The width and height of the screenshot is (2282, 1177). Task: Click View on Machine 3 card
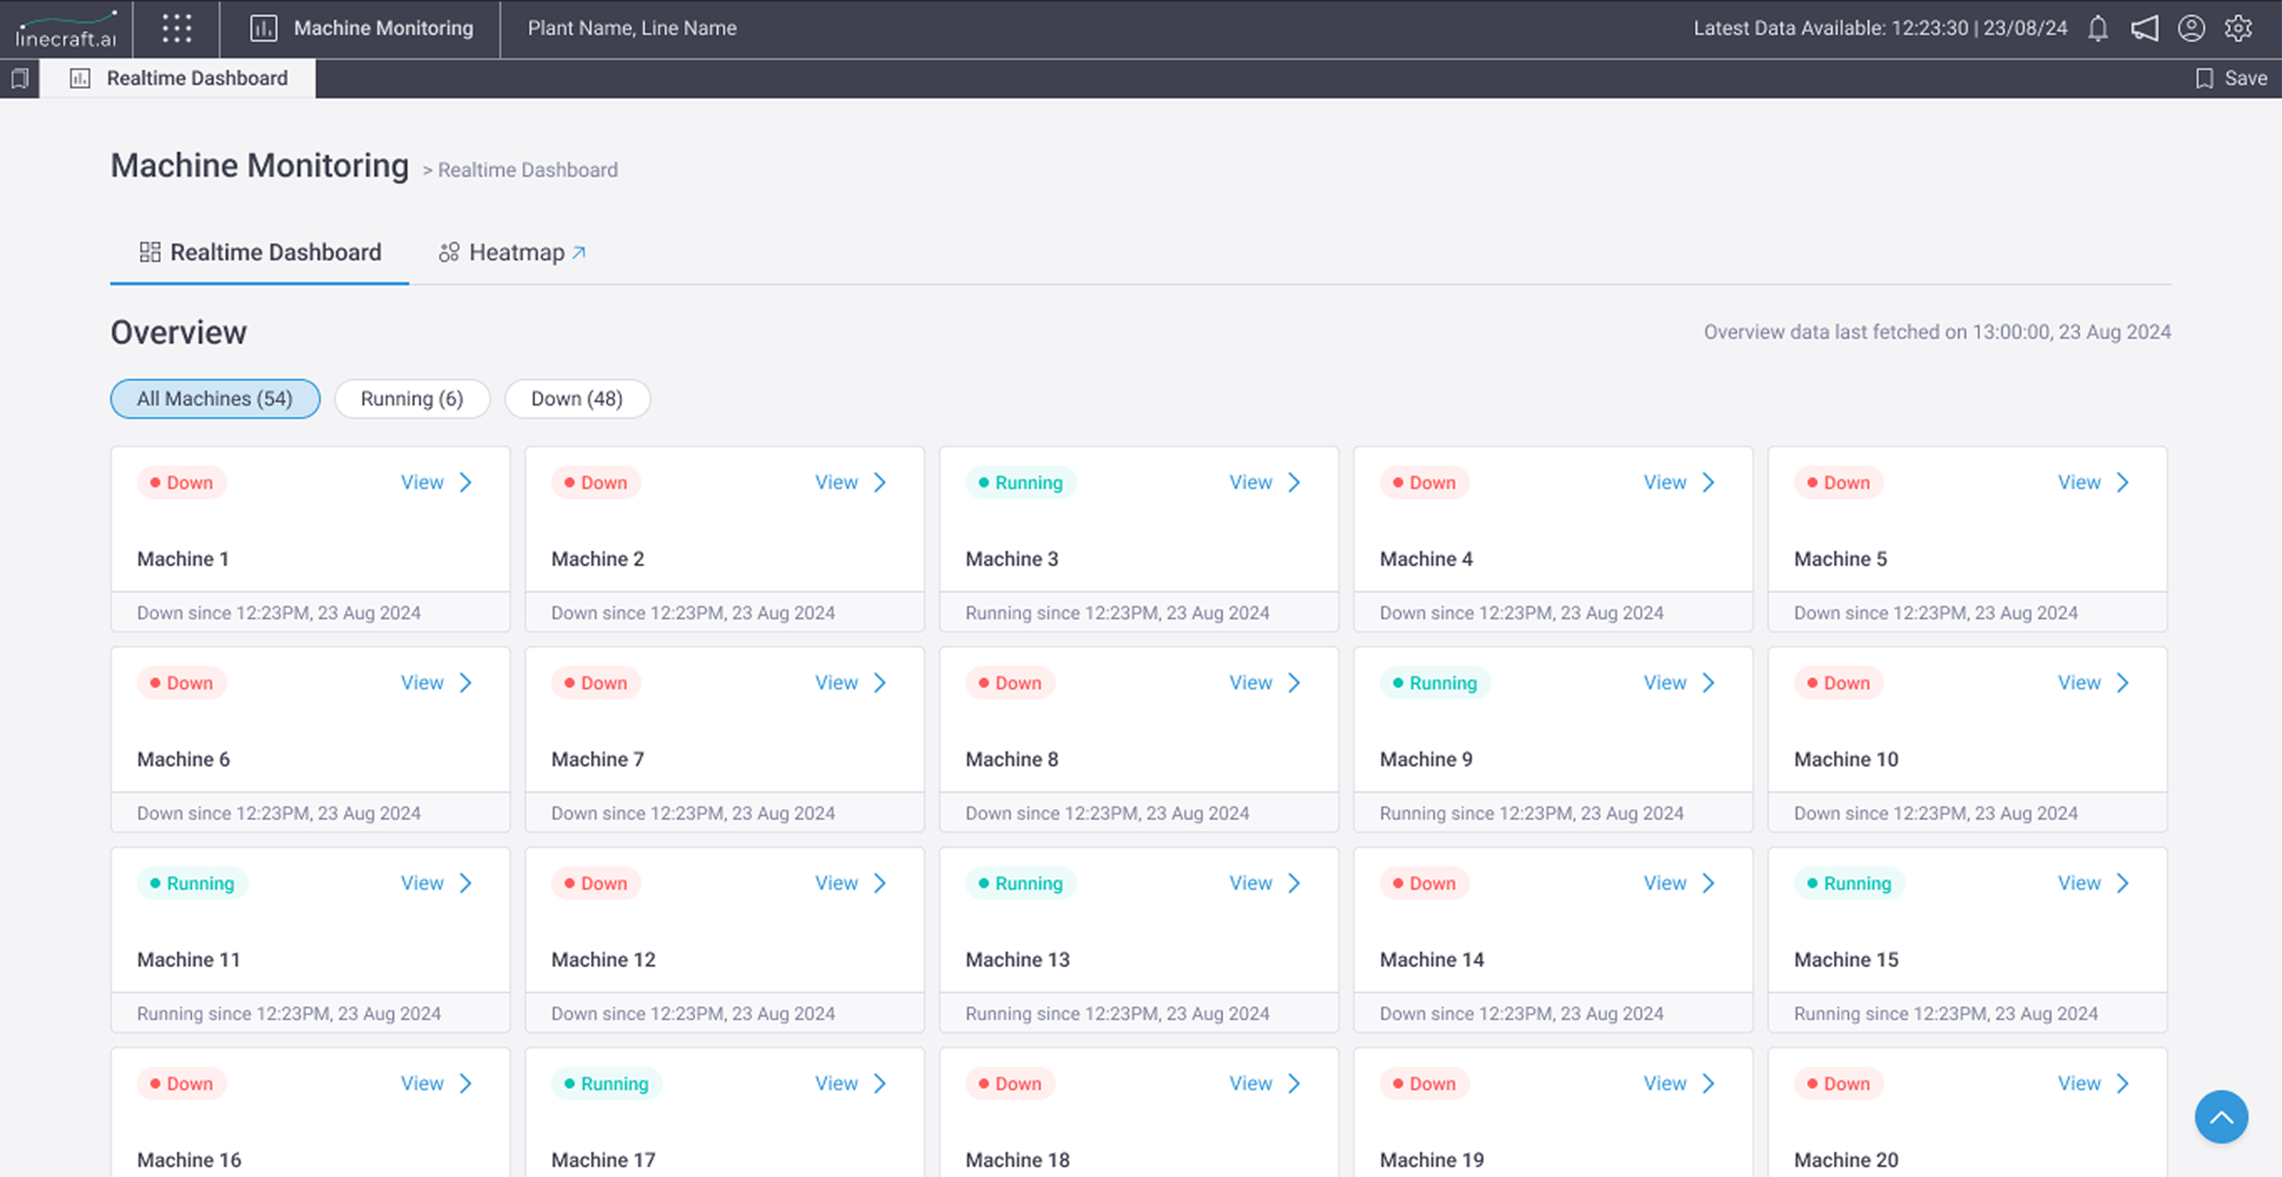pos(1250,482)
